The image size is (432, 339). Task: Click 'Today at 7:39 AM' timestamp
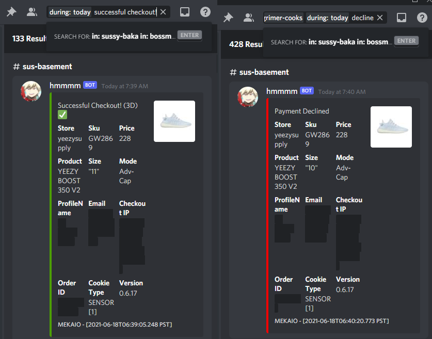point(125,86)
